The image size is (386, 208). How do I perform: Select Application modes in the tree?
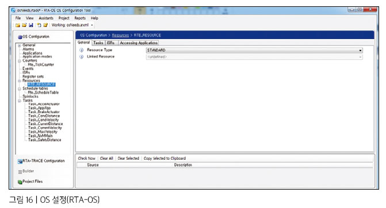tap(37, 56)
